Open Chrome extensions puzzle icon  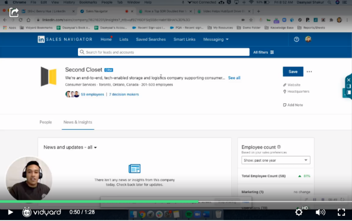tap(331, 20)
